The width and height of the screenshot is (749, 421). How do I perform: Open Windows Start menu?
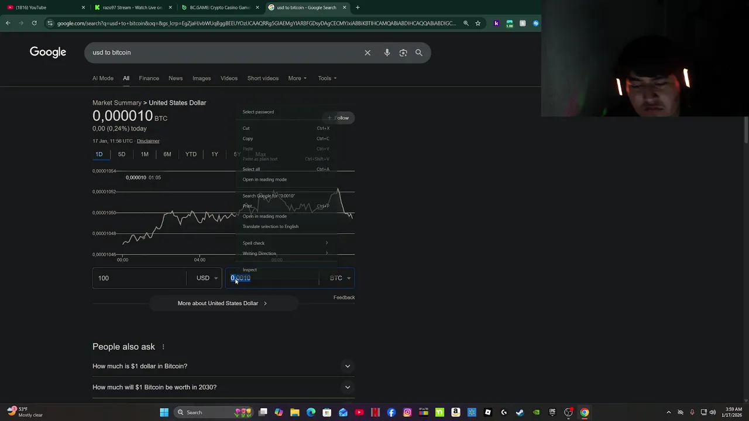tap(164, 412)
